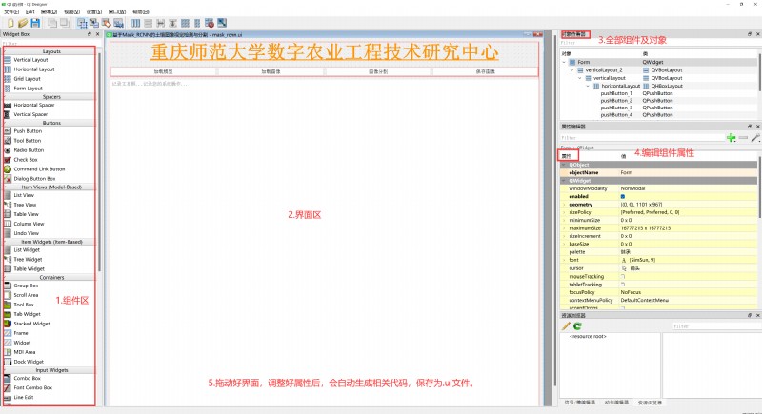Toggle the mouseTracking property checkbox
This screenshot has width=762, height=414.
(x=623, y=276)
